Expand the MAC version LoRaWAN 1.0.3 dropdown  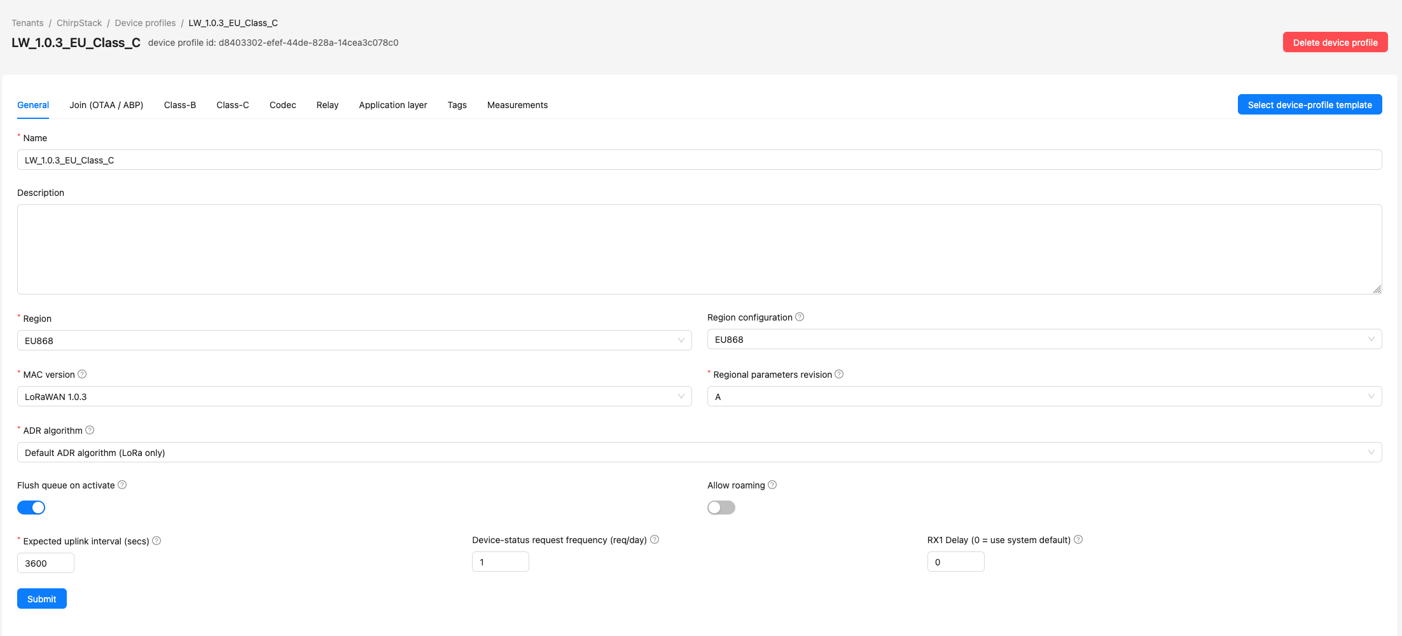pos(354,396)
